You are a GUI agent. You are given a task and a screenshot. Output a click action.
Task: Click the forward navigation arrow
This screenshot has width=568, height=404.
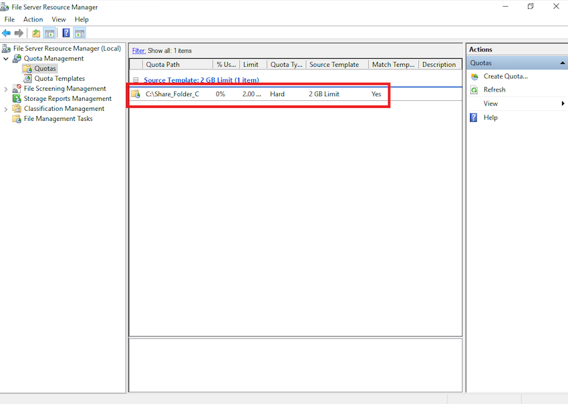[x=19, y=33]
